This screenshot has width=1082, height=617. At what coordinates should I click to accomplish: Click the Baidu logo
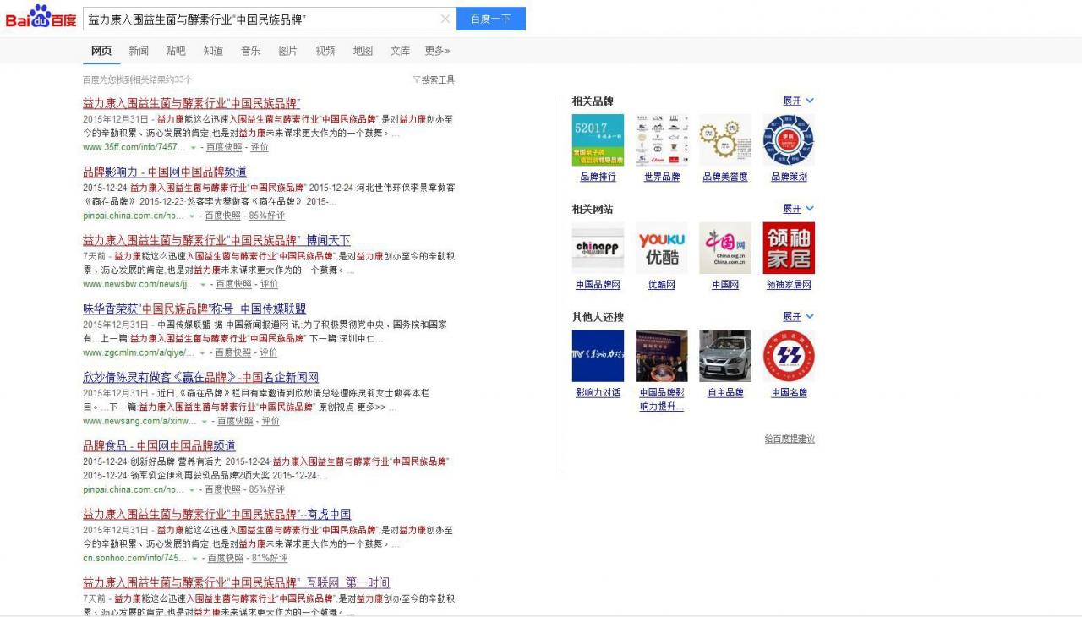[x=41, y=18]
